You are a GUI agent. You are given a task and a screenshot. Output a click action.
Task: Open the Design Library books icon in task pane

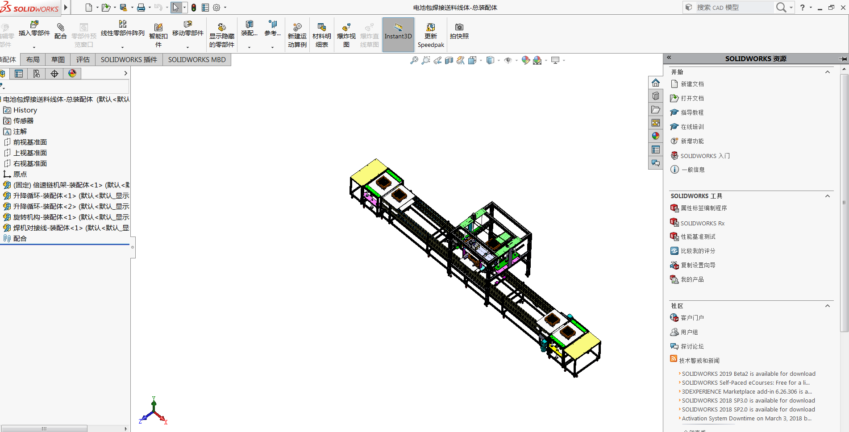tap(656, 96)
